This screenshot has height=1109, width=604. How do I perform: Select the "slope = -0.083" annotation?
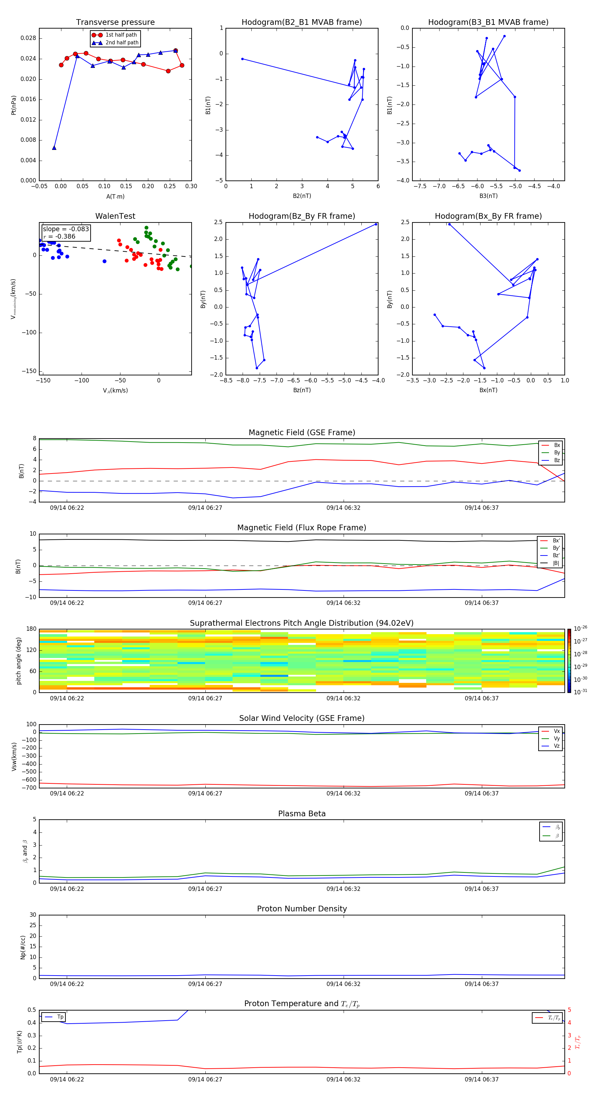(x=66, y=229)
